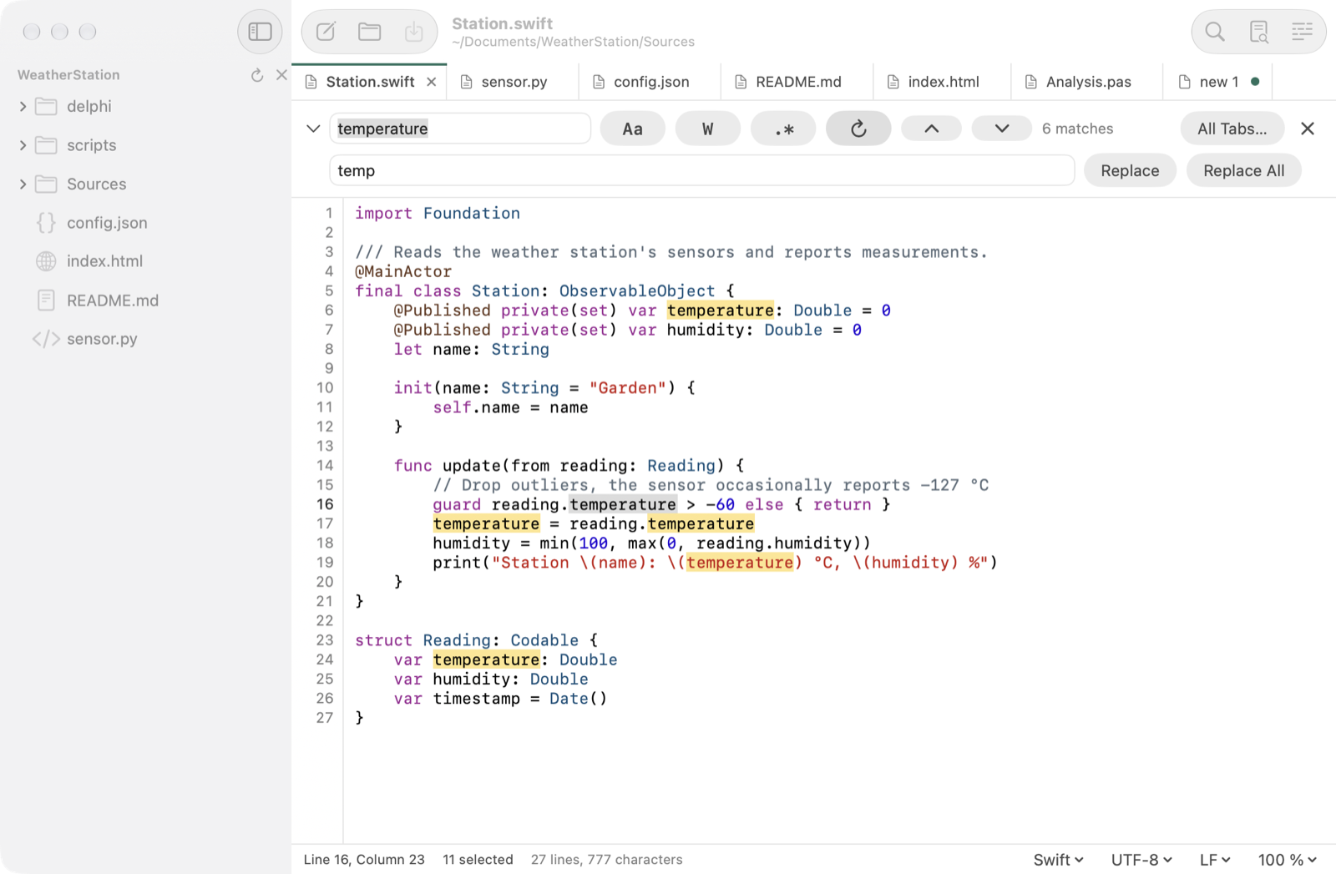
Task: Expand the Sources folder
Action: click(23, 184)
